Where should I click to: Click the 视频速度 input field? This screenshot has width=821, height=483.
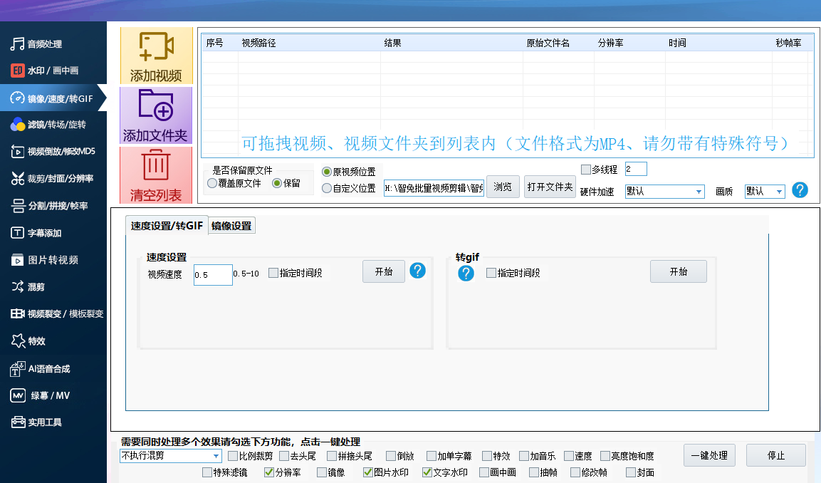pos(212,275)
